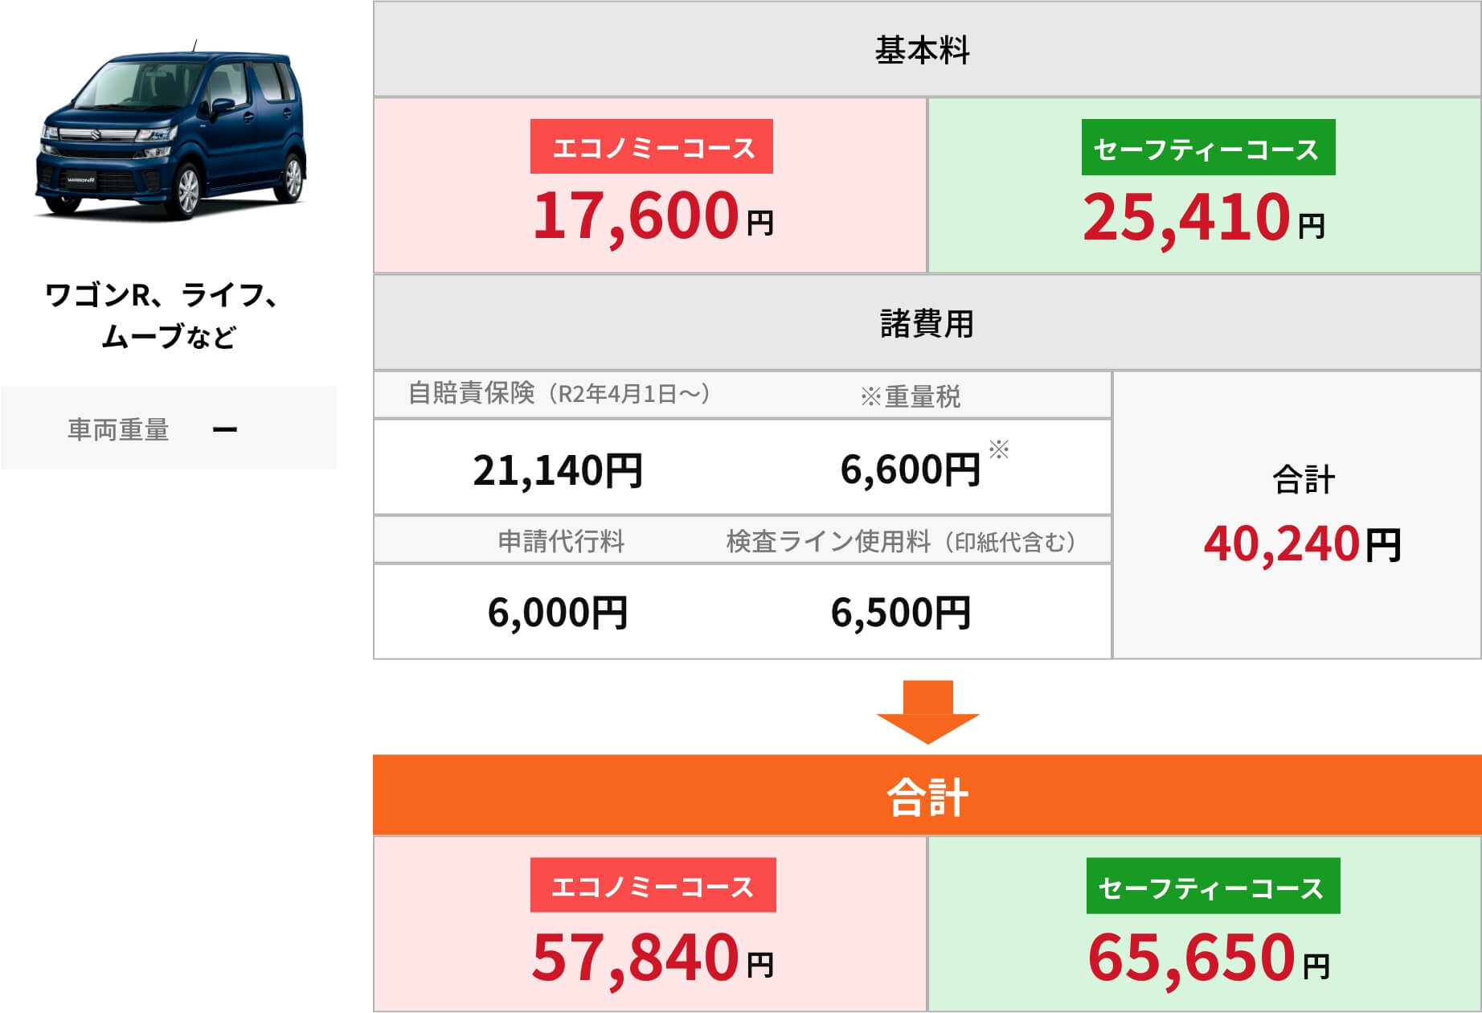
Task: Click the blue Wagon R car image
Action: 170,130
